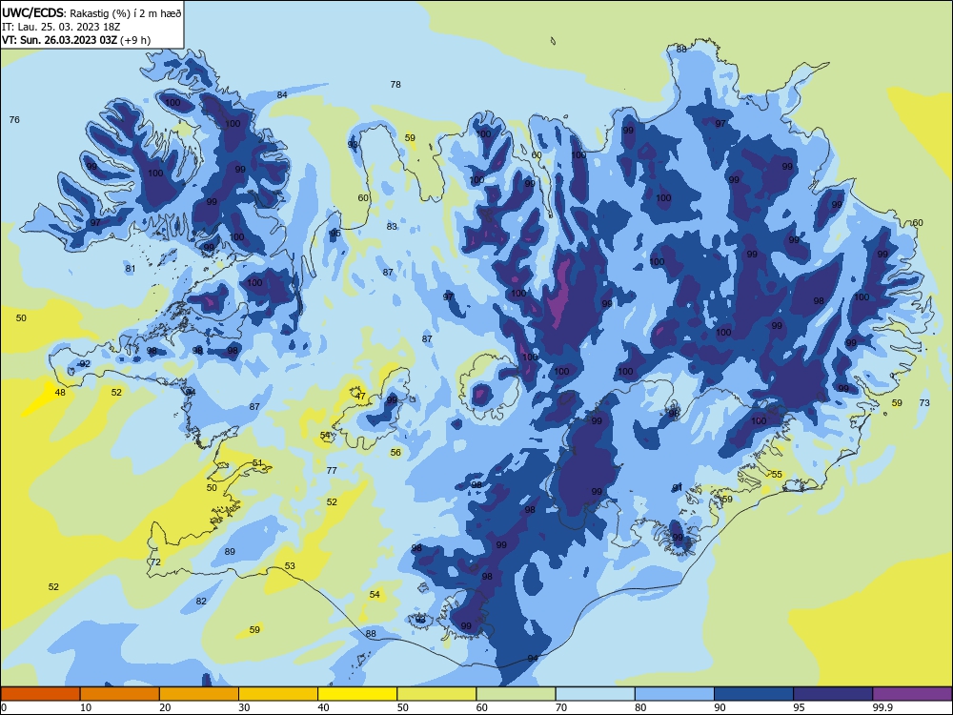Click the 60–70 light green legend swatch
This screenshot has height=715, width=953.
coord(516,694)
